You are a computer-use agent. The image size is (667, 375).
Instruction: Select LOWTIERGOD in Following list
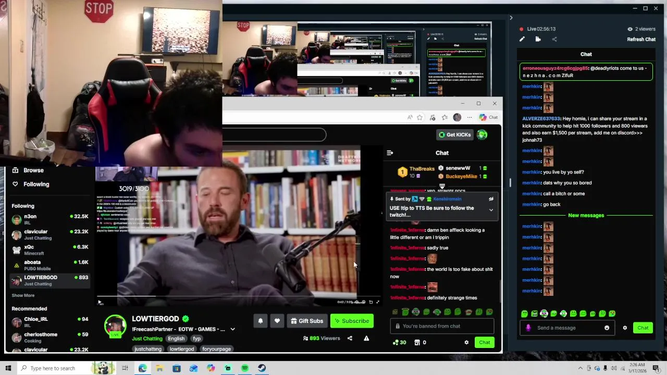pos(50,280)
